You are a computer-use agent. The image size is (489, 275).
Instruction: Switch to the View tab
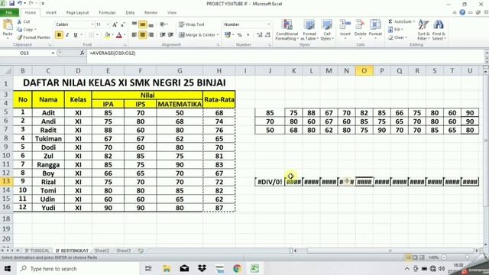[x=172, y=12]
